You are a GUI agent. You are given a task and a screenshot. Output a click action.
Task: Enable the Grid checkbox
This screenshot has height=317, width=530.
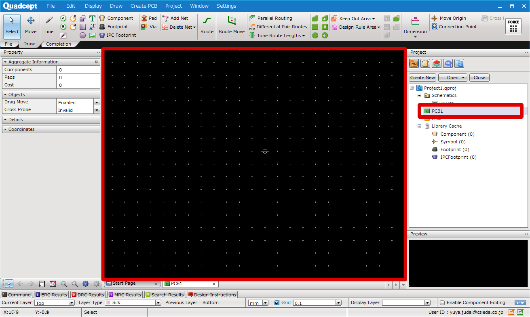point(277,302)
